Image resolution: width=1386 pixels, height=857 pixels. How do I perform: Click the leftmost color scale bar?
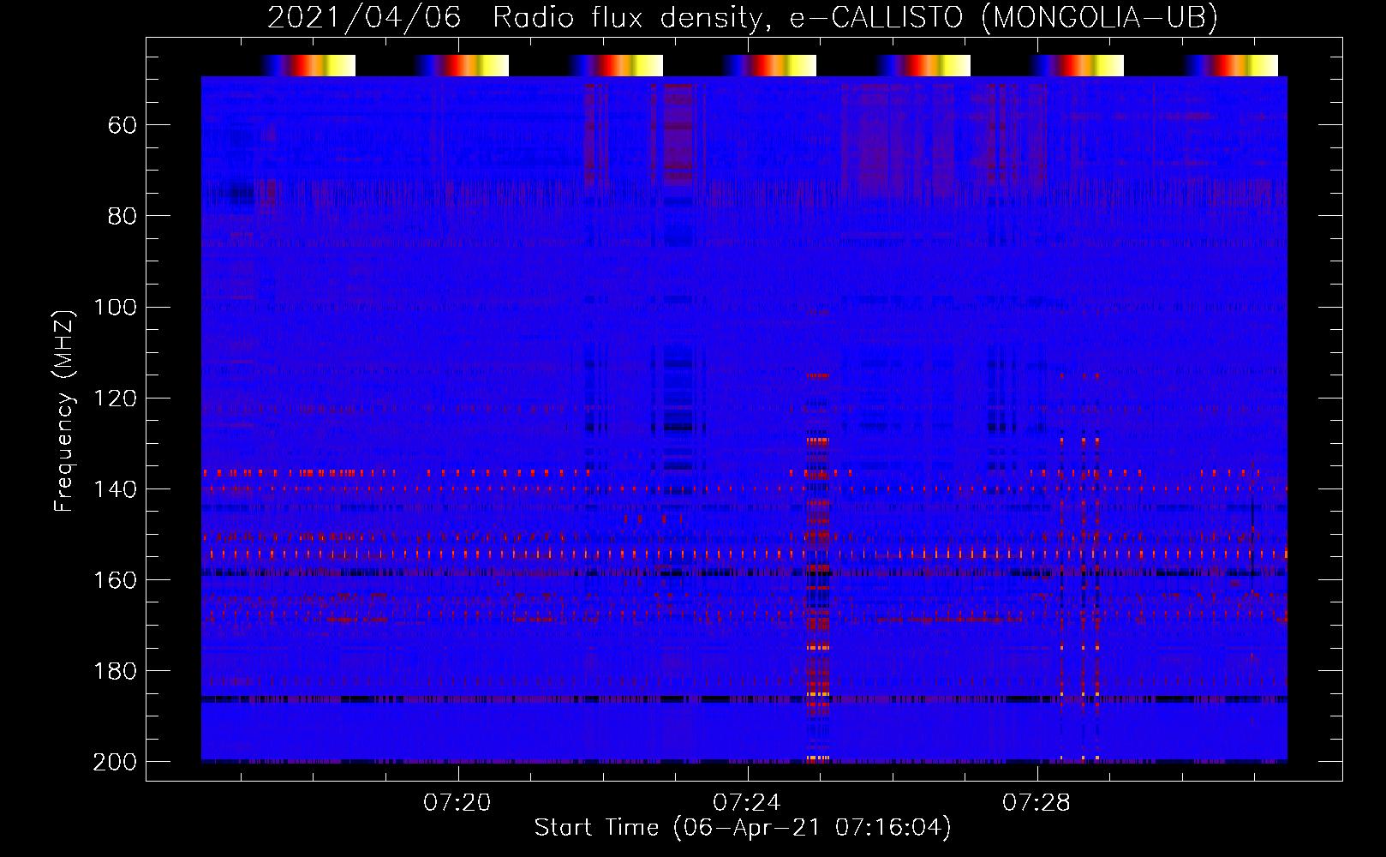[308, 66]
